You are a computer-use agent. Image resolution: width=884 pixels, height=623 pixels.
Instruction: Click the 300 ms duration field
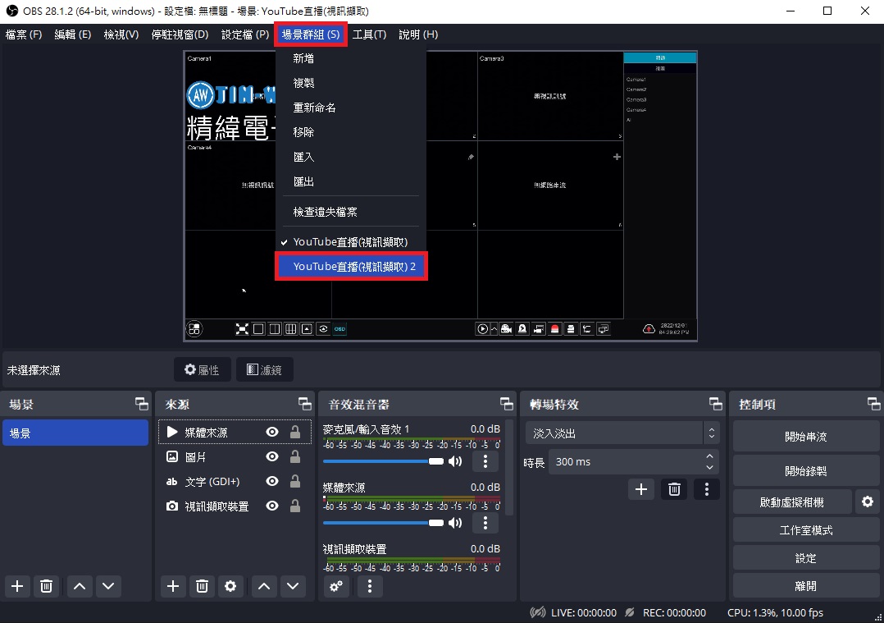click(626, 461)
